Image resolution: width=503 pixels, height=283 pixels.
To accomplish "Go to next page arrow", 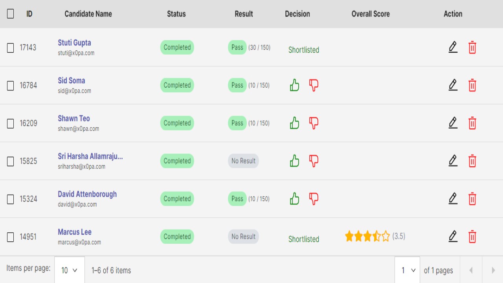I will 493,270.
